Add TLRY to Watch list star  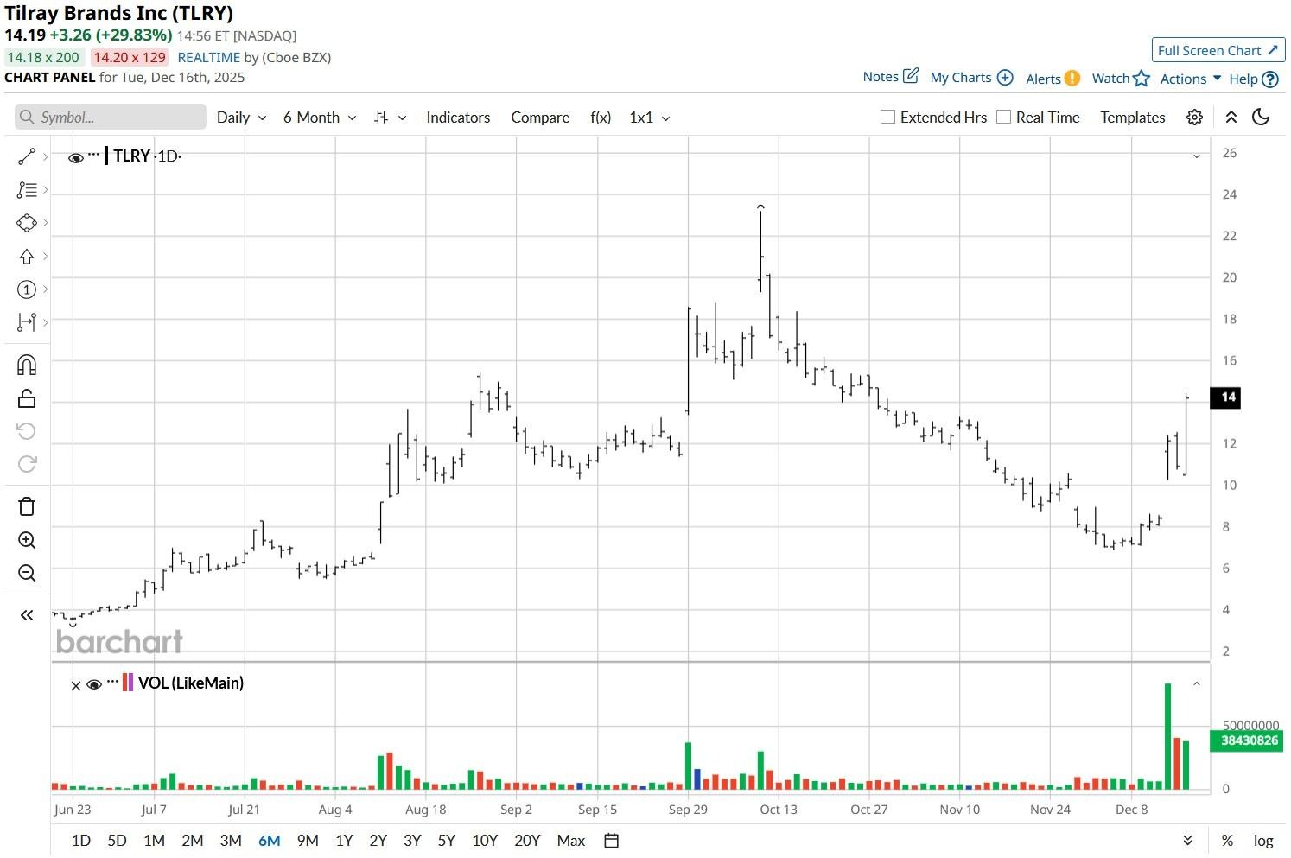click(1142, 79)
